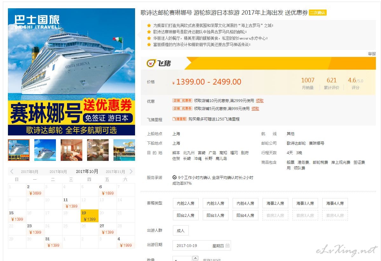The image size is (381, 261).
Task: Pick November 4 priced ¥1999
Action: point(126,242)
